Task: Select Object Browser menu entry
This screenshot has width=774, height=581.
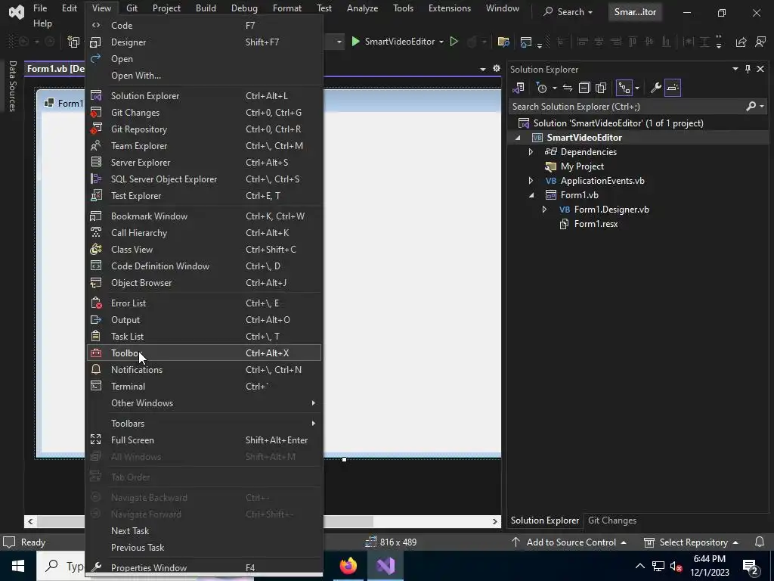Action: pos(204,283)
